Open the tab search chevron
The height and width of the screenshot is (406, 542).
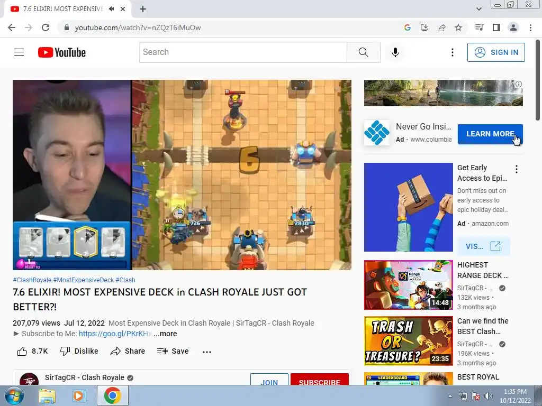point(478,9)
